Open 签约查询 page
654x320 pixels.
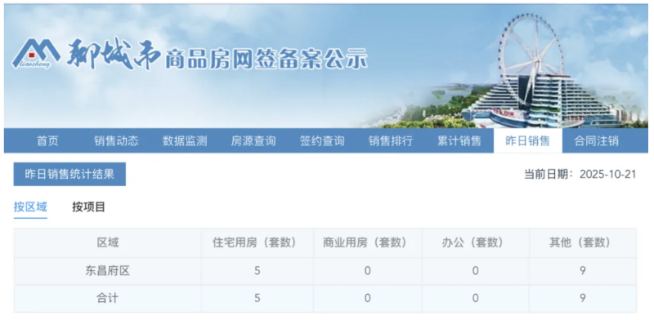pos(322,141)
